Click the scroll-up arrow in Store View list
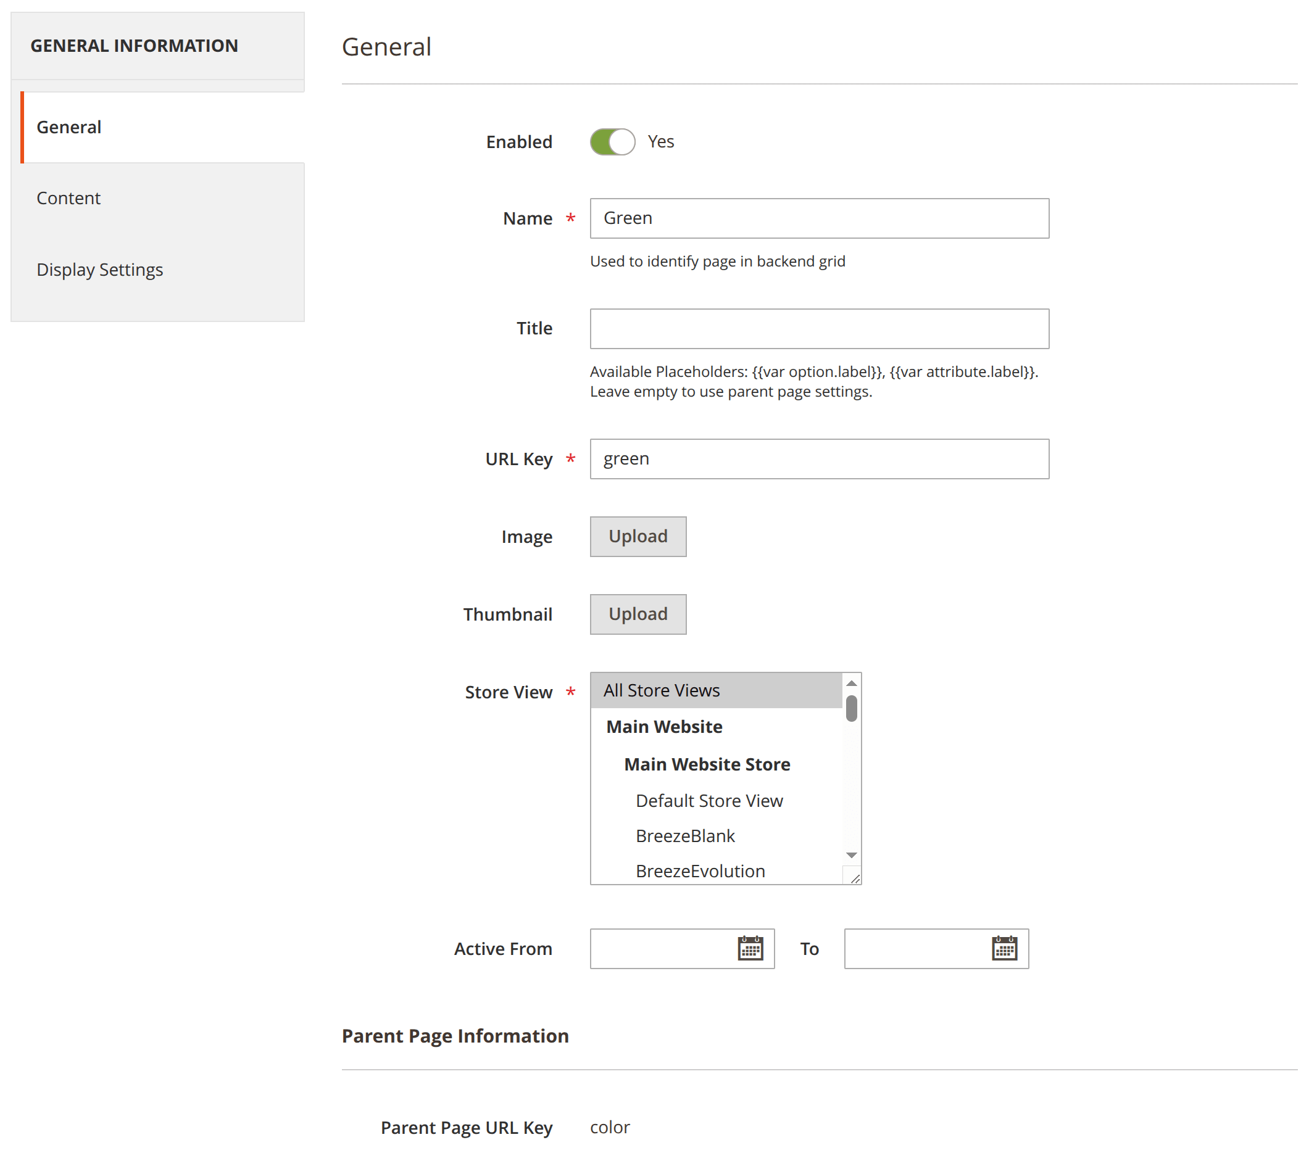Image resolution: width=1309 pixels, height=1161 pixels. pyautogui.click(x=851, y=682)
